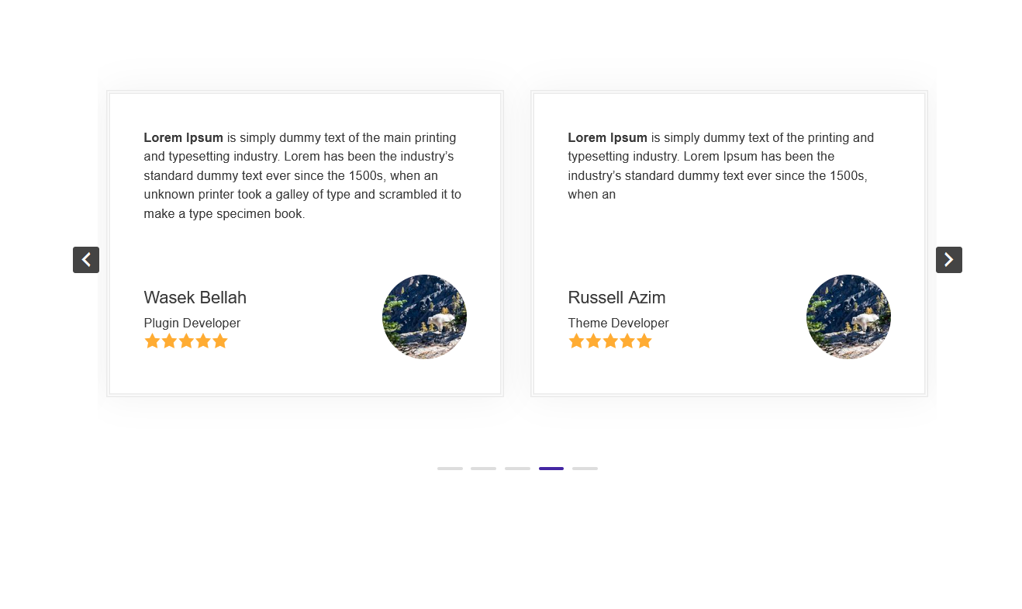
Task: Select the second carousel pagination dash
Action: [483, 469]
